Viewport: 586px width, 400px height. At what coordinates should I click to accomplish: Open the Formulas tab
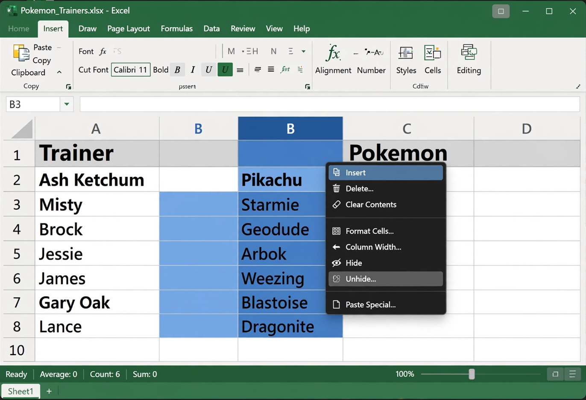point(177,29)
